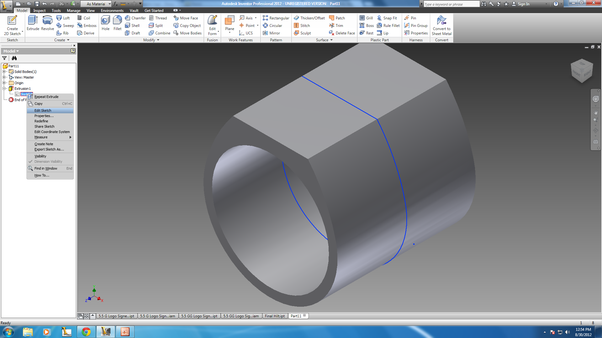Click Convert to Sheet Metal
This screenshot has width=602, height=338.
441,25
